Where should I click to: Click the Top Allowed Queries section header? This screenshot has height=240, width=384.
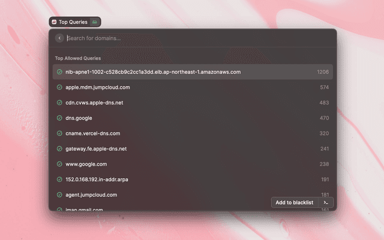78,58
